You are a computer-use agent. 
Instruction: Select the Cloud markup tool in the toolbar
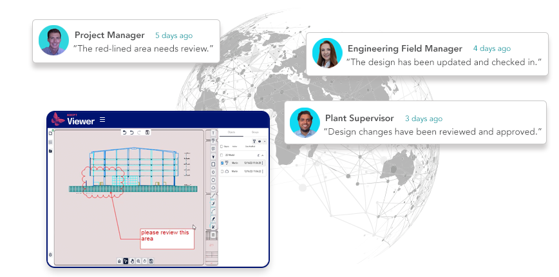pyautogui.click(x=213, y=187)
